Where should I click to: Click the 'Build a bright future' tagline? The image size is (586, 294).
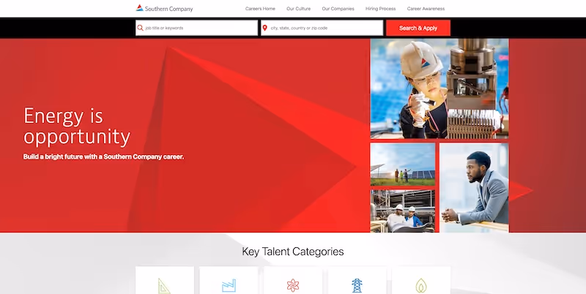tap(103, 157)
